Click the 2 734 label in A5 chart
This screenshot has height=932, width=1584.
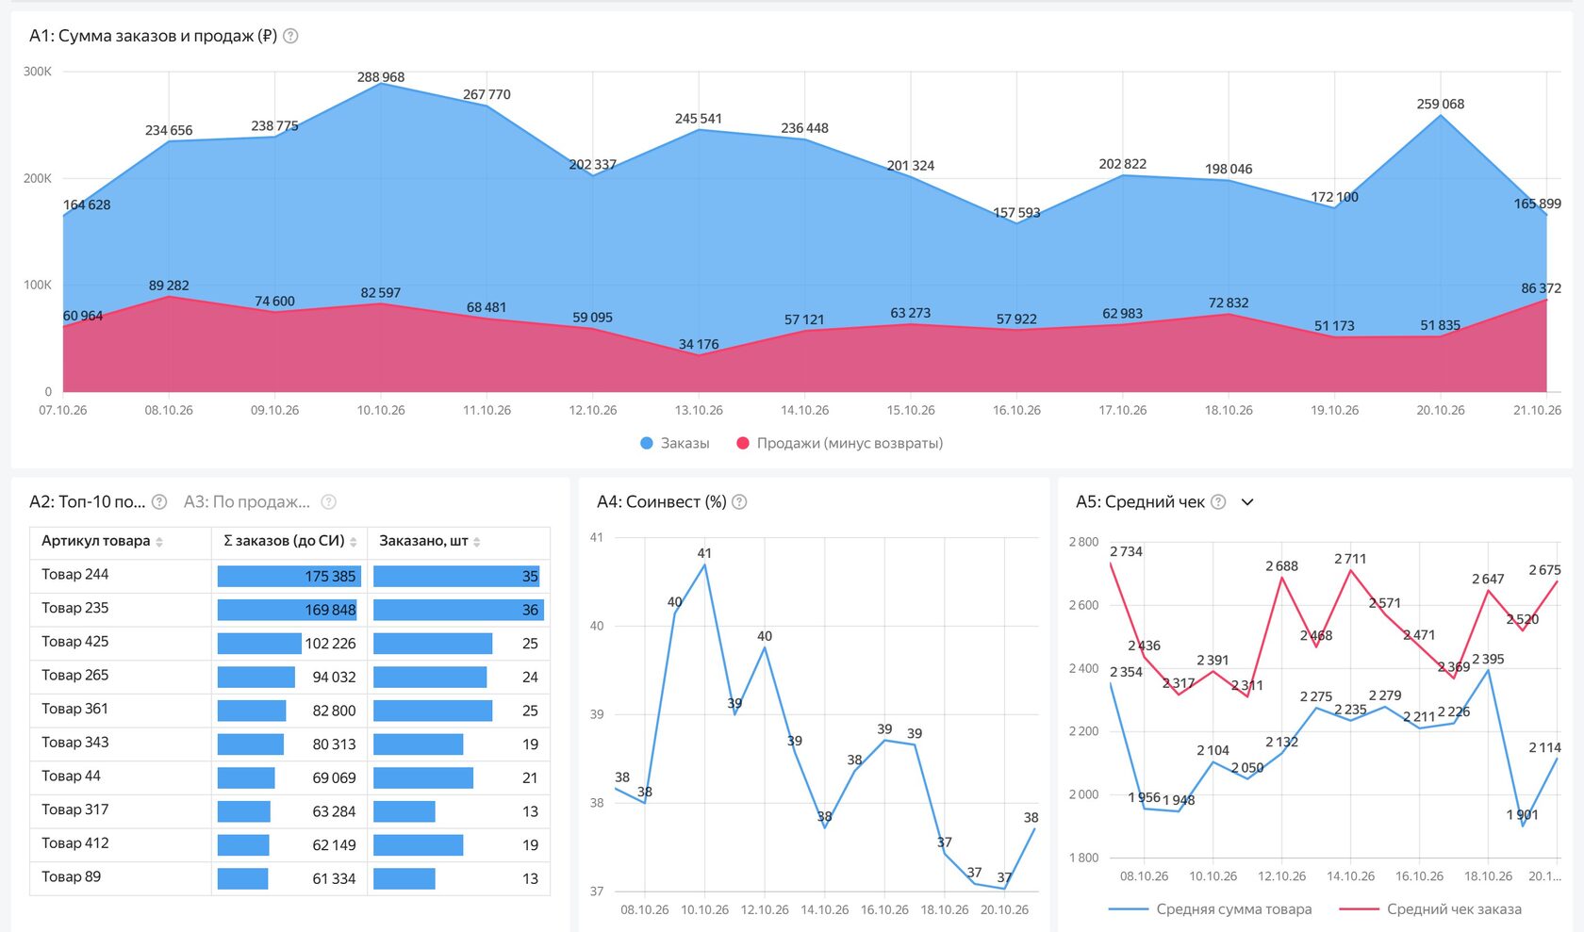[x=1126, y=552]
